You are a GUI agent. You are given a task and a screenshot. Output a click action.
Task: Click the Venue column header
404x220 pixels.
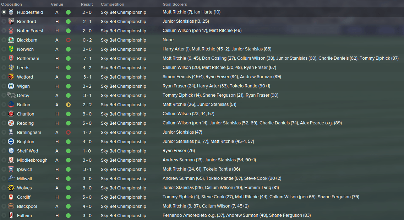pos(57,4)
